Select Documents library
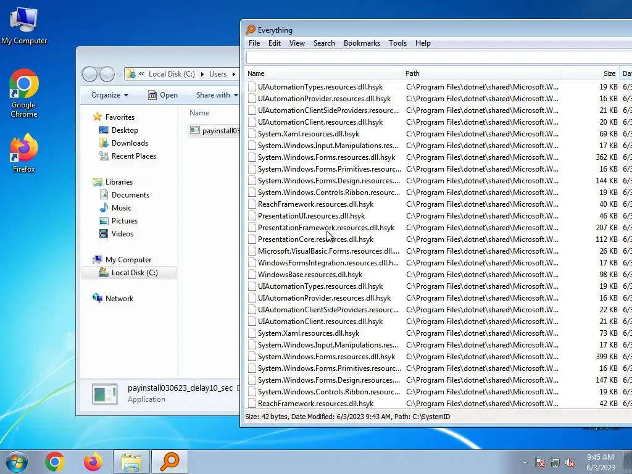632x474 pixels. coord(124,194)
